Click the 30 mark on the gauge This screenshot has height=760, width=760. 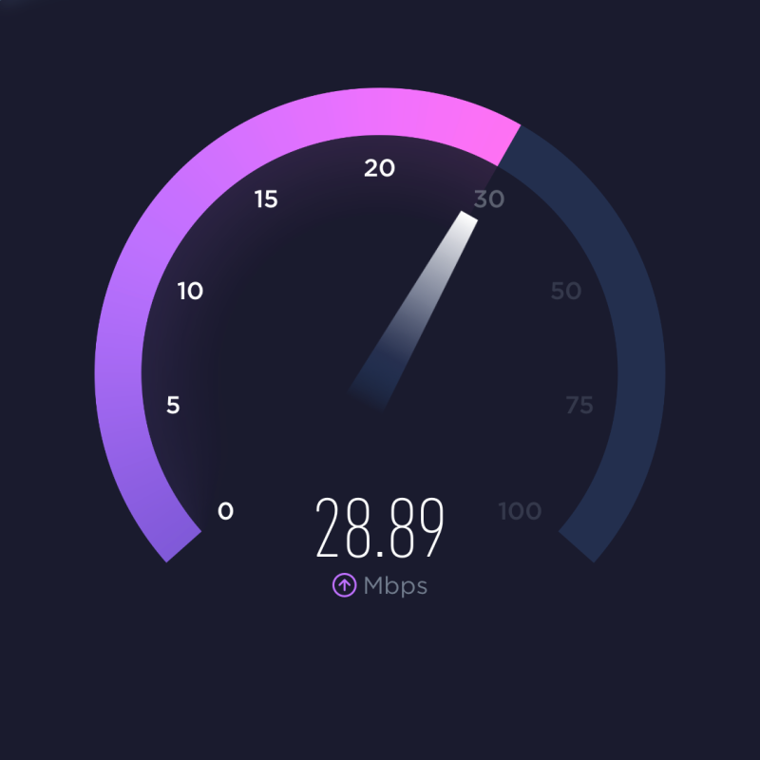pyautogui.click(x=489, y=199)
